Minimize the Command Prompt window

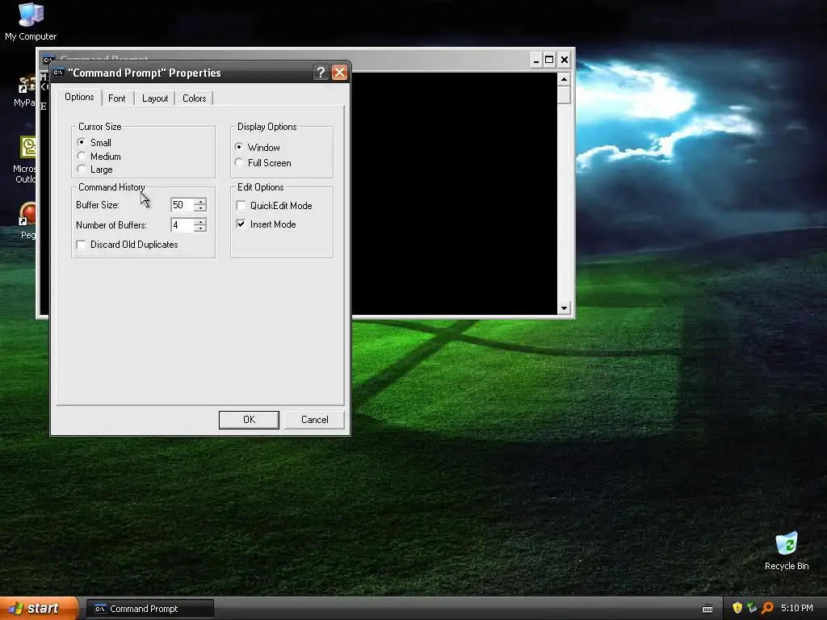(x=536, y=60)
